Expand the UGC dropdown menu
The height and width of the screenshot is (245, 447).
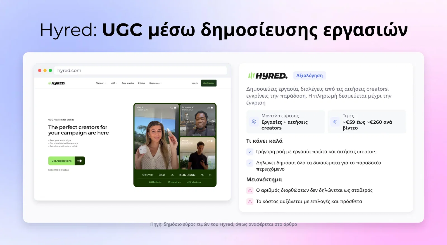point(114,83)
